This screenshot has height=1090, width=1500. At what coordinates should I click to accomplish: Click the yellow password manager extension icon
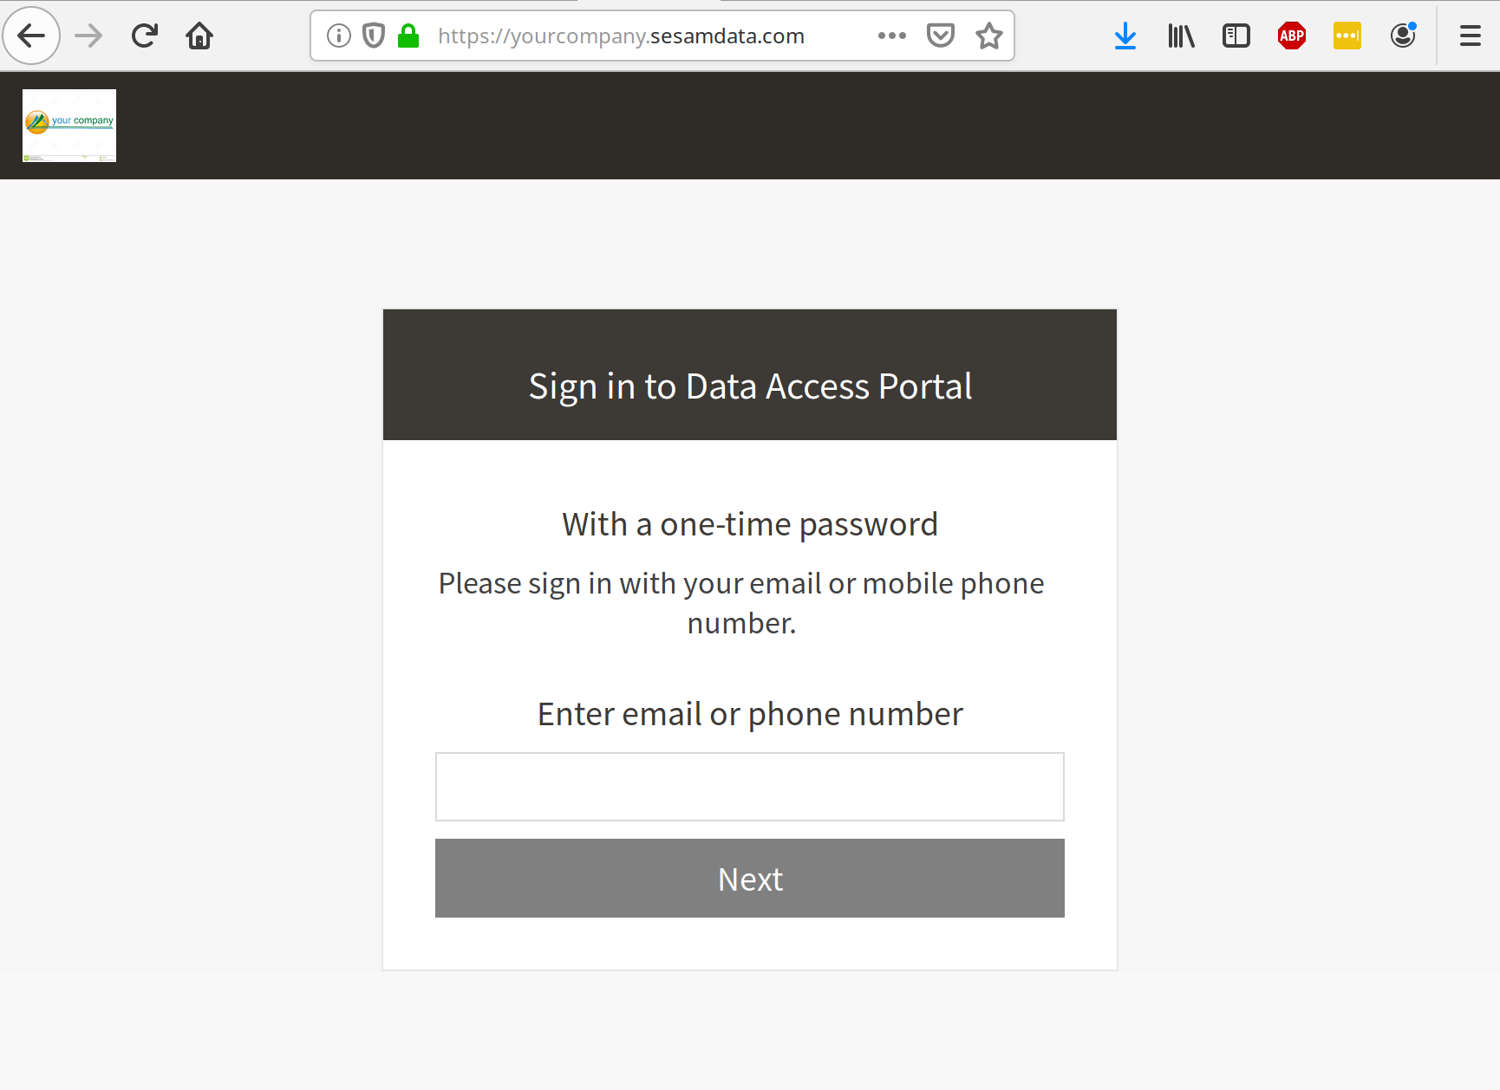[1347, 36]
